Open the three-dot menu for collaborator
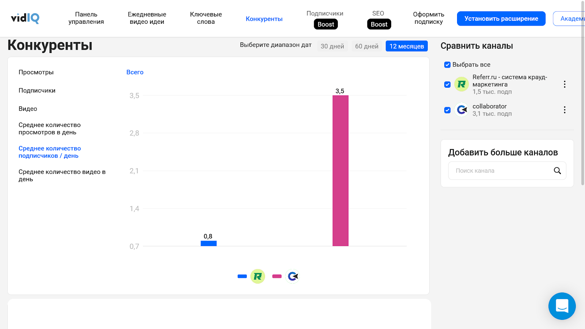The image size is (585, 329). tap(565, 110)
